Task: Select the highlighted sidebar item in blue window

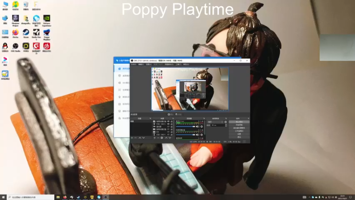Action: [x=122, y=68]
